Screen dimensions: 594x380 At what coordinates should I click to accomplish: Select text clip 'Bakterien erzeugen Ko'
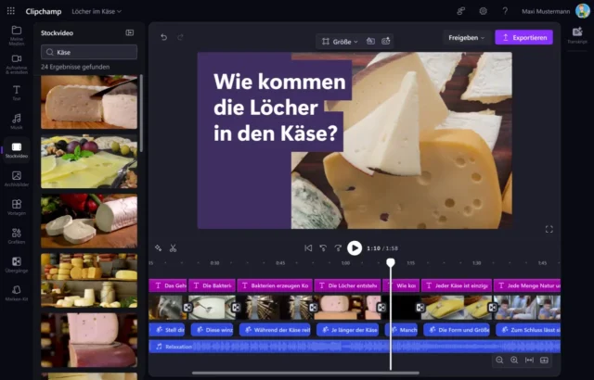pyautogui.click(x=275, y=285)
